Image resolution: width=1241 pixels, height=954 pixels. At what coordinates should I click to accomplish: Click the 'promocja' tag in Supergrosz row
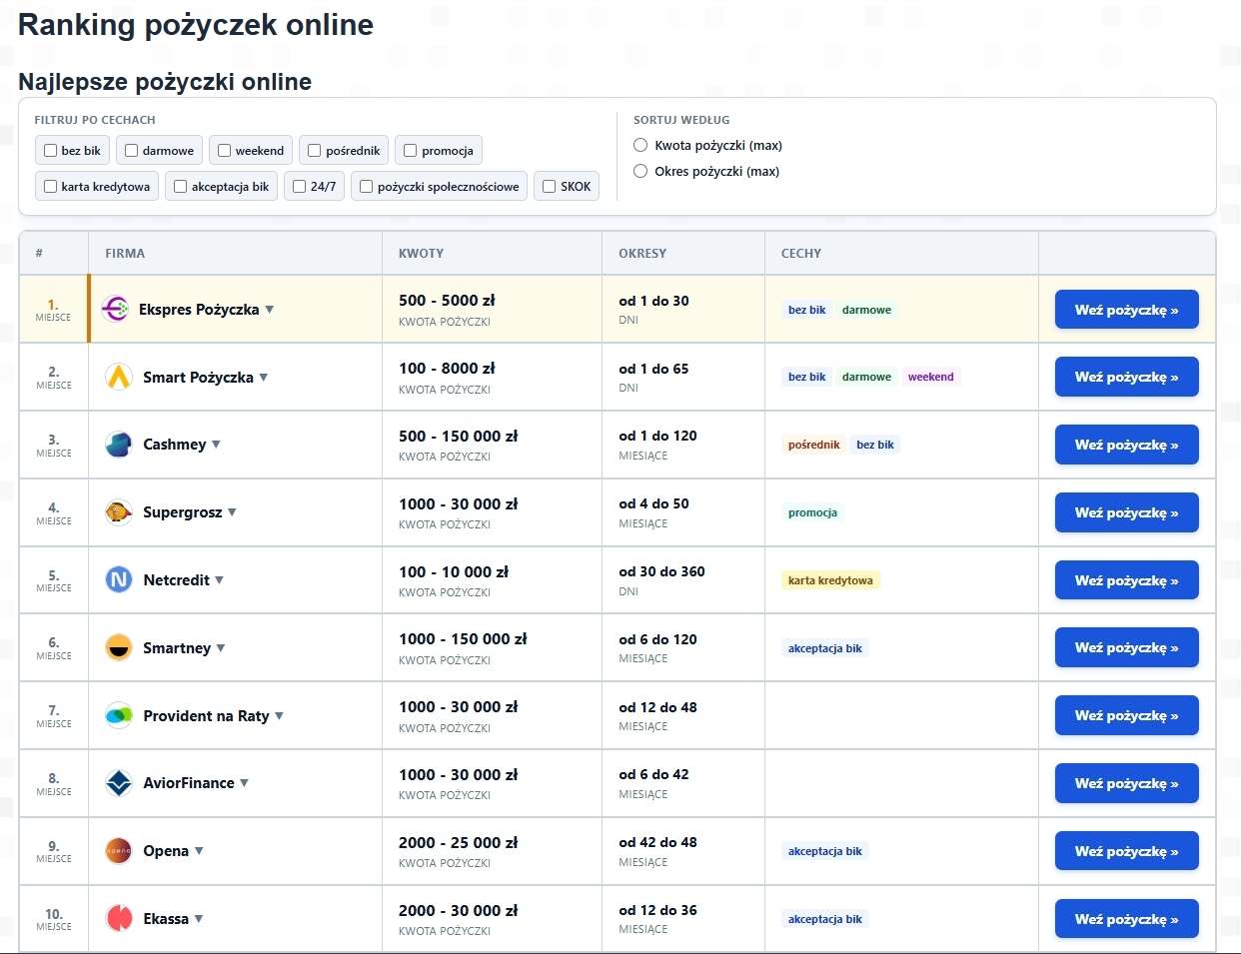coord(812,512)
